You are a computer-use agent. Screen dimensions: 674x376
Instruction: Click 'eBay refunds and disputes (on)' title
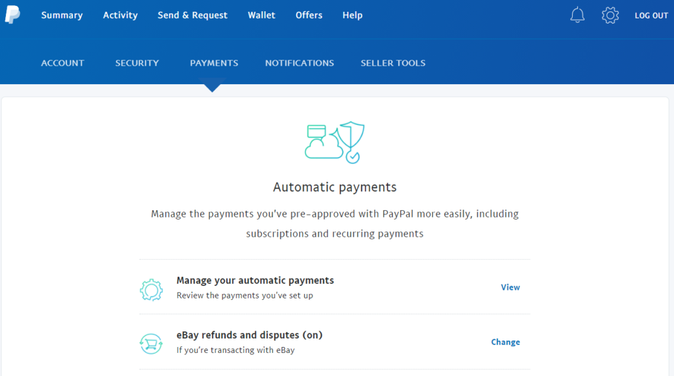pyautogui.click(x=249, y=335)
